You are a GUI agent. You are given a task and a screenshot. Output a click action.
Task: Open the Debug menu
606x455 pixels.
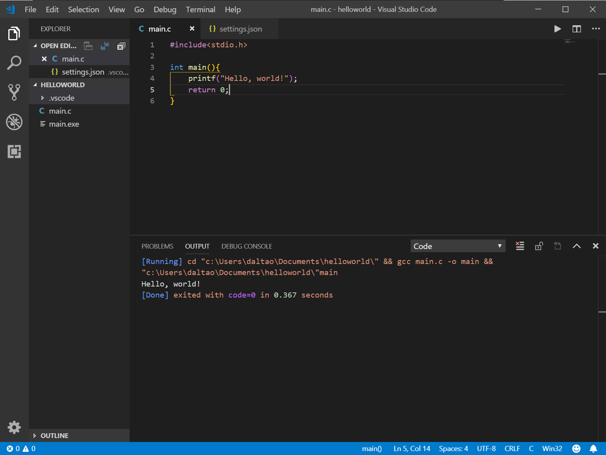(x=165, y=9)
